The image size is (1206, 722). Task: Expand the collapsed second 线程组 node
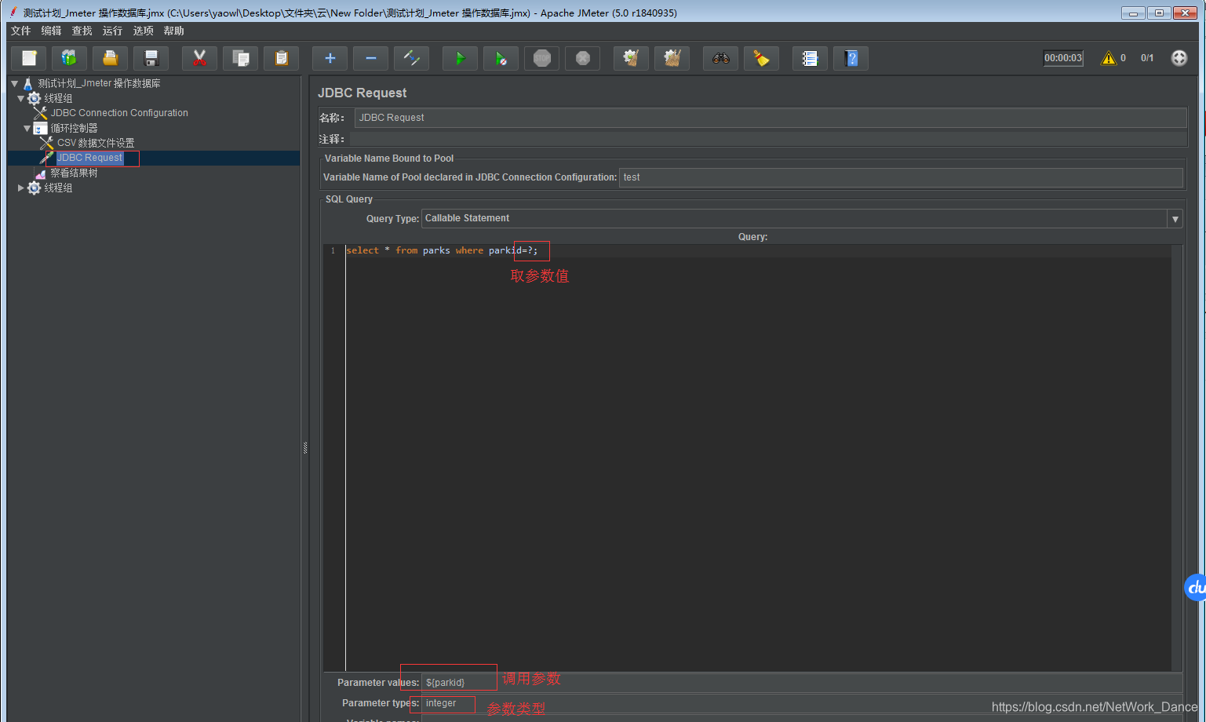click(x=21, y=188)
